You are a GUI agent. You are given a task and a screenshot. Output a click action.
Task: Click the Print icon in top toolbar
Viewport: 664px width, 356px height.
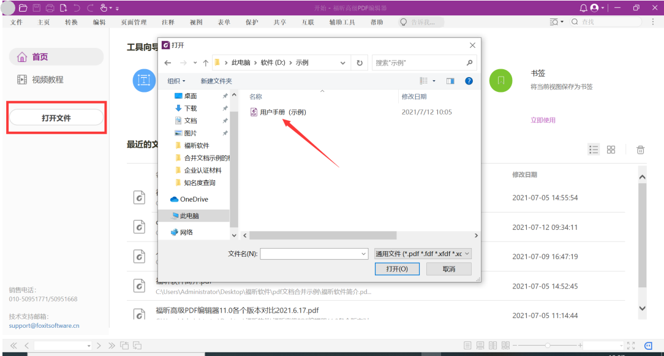click(x=50, y=8)
